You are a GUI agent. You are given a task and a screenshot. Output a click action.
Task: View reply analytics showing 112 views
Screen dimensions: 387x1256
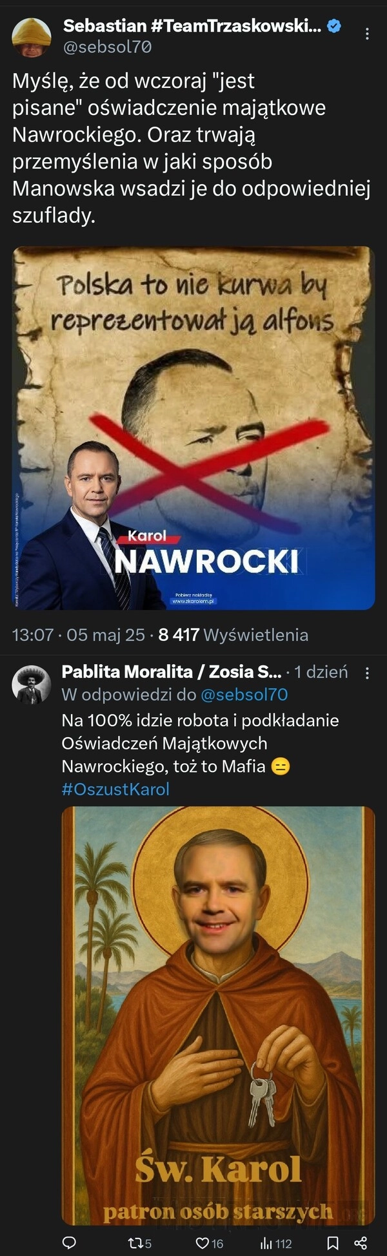(x=276, y=1242)
